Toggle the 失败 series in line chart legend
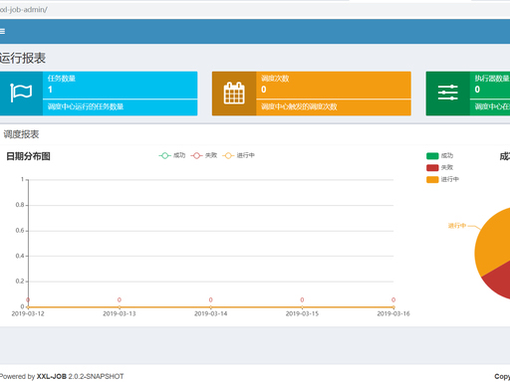The image size is (510, 382). pyautogui.click(x=204, y=155)
